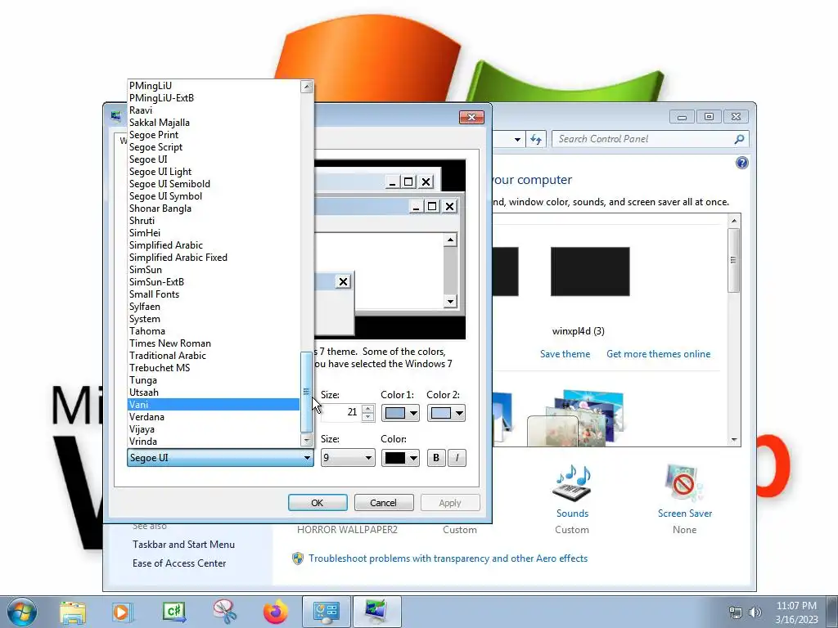This screenshot has height=628, width=838.
Task: Choose Verdana from the font list
Action: pos(214,417)
